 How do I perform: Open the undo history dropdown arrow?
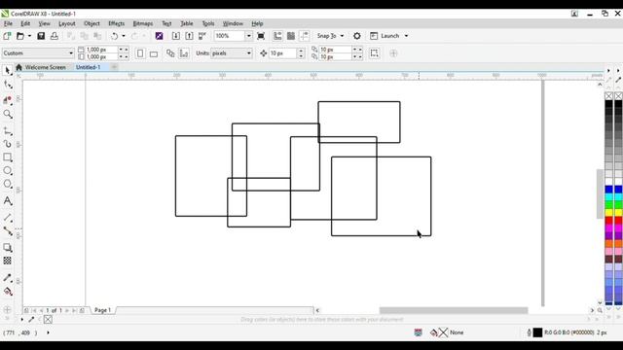tap(124, 36)
